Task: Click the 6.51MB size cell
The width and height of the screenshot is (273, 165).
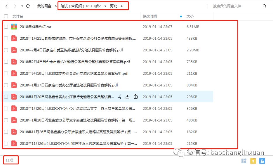Action: (193, 27)
